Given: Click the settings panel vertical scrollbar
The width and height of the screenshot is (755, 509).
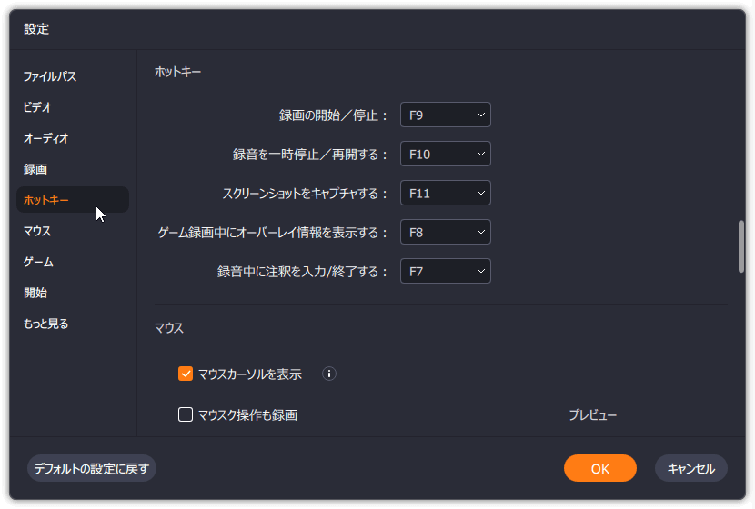Looking at the screenshot, I should [741, 246].
